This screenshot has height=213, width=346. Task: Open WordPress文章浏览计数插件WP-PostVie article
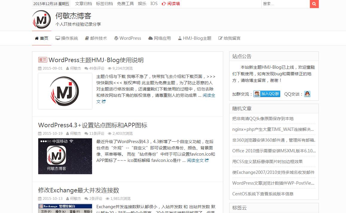pyautogui.click(x=273, y=183)
